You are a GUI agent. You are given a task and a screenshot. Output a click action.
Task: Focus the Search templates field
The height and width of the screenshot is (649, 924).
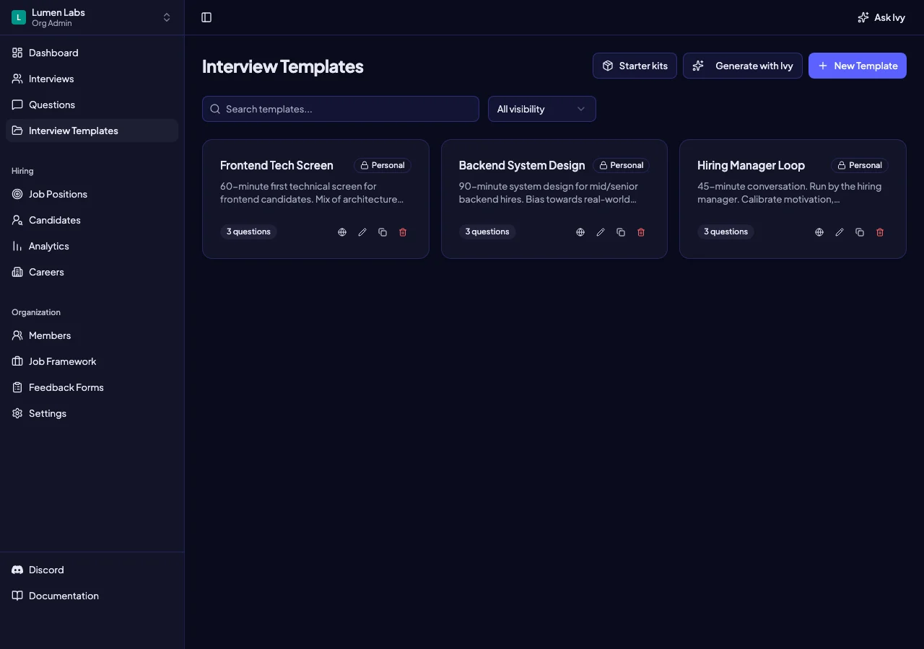[x=341, y=109]
